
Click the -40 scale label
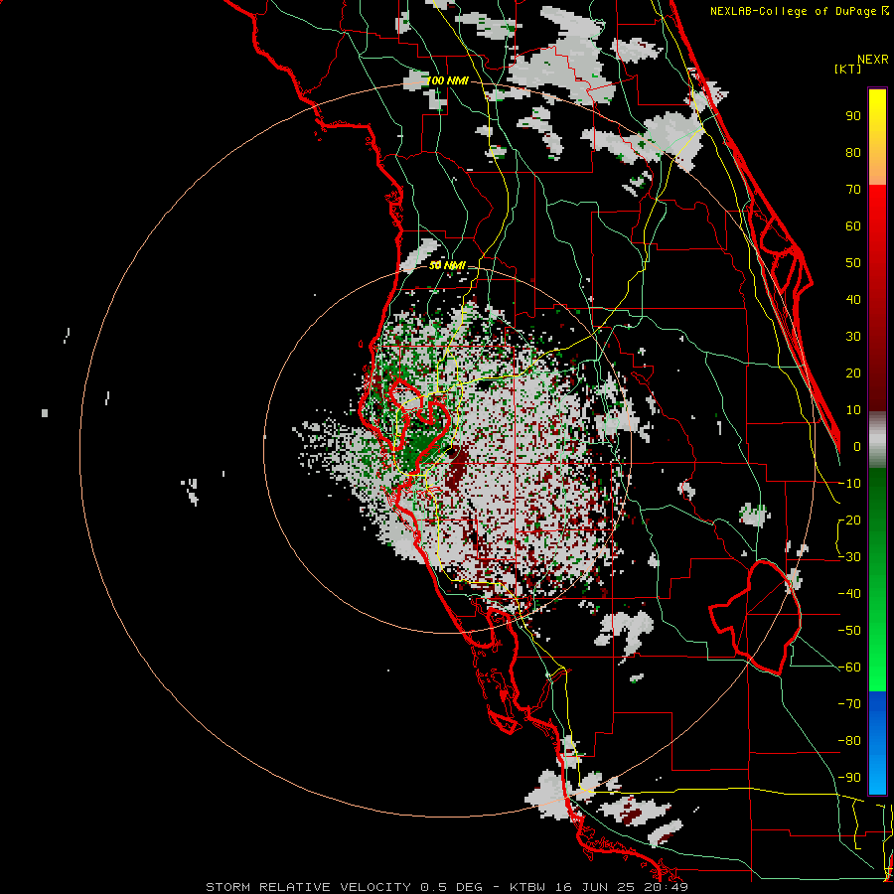[x=849, y=594]
